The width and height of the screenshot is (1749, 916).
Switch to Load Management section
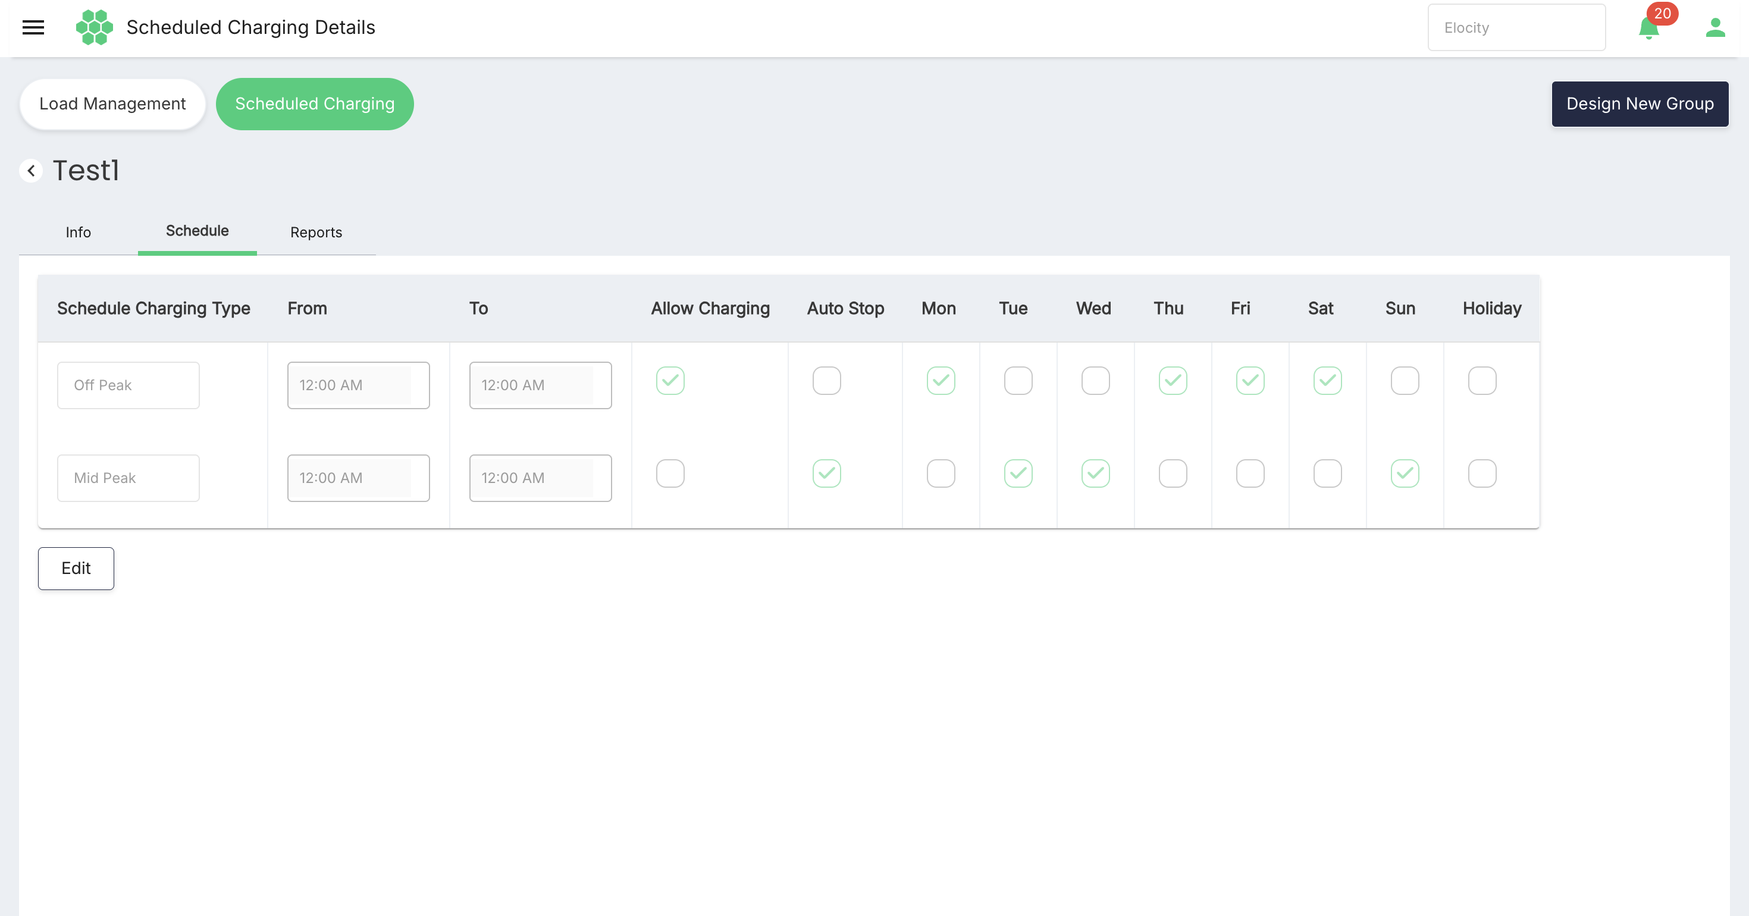click(x=112, y=104)
